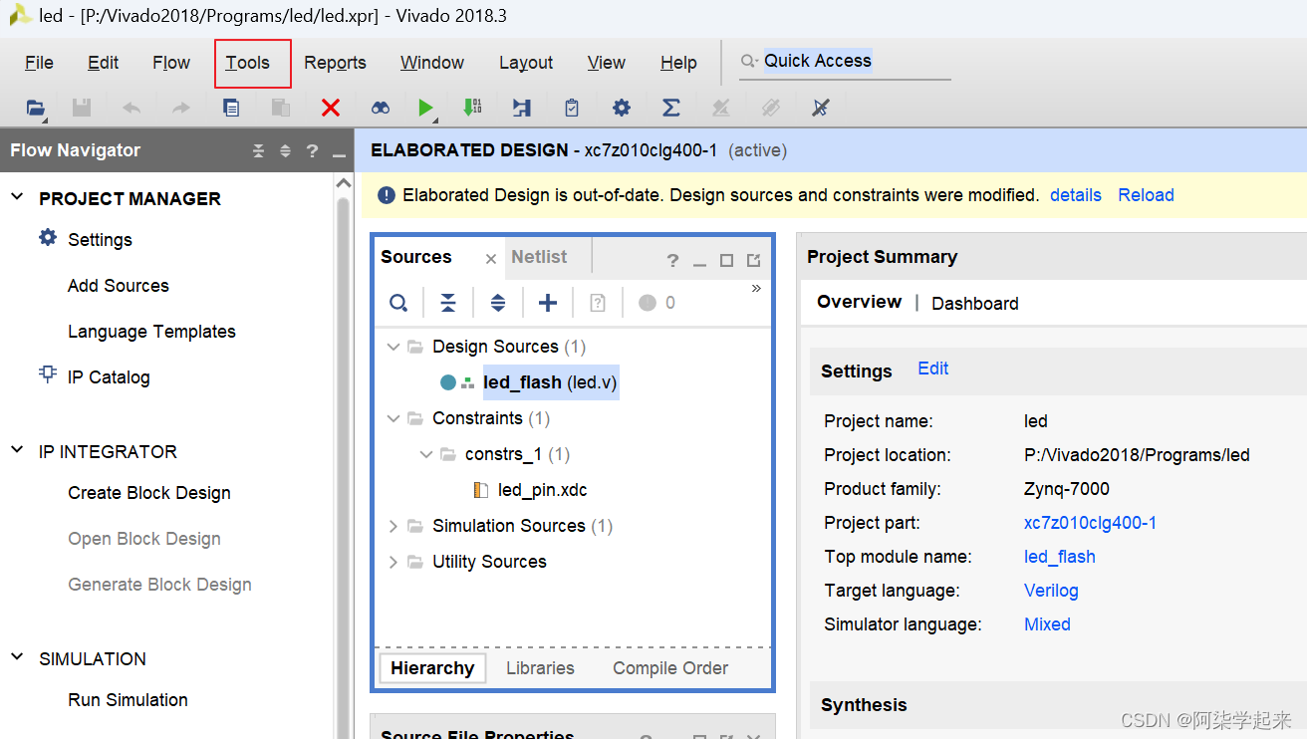Click the led_flash top module link
This screenshot has height=739, width=1307.
(1059, 557)
